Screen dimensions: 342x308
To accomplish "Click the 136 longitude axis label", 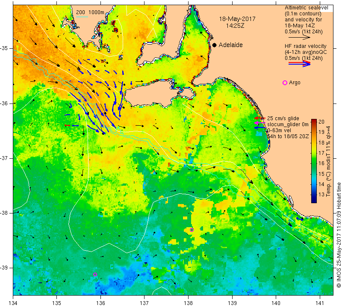I will tap(100, 303).
